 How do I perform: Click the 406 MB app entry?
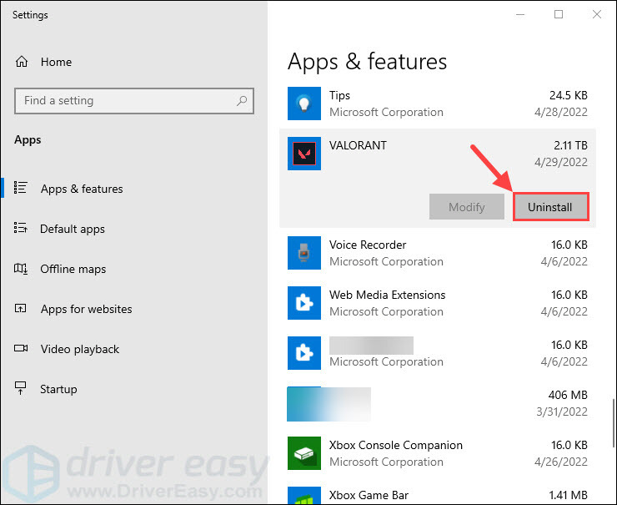click(x=438, y=403)
